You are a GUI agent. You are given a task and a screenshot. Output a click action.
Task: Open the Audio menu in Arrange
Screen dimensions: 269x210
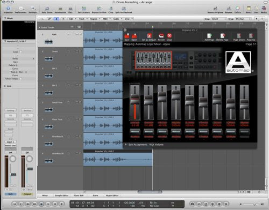point(117,19)
